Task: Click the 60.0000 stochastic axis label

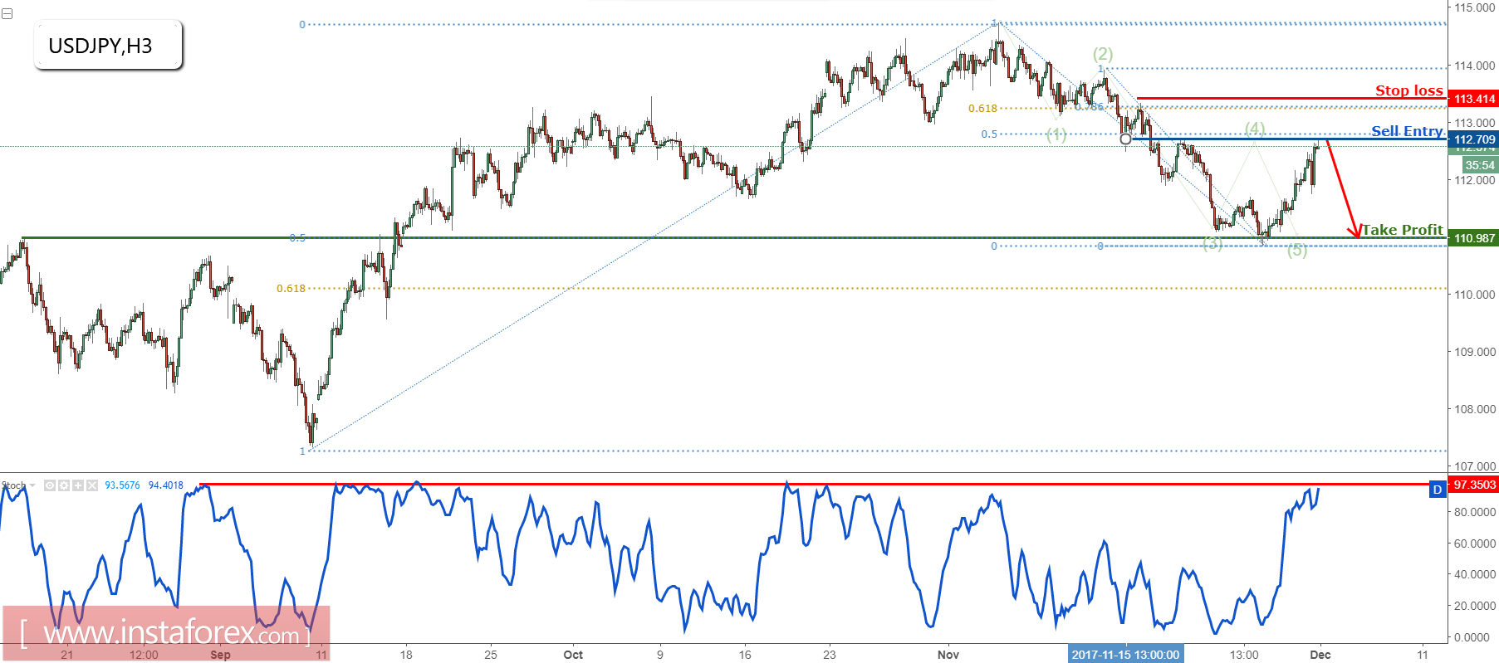Action: pyautogui.click(x=1475, y=544)
